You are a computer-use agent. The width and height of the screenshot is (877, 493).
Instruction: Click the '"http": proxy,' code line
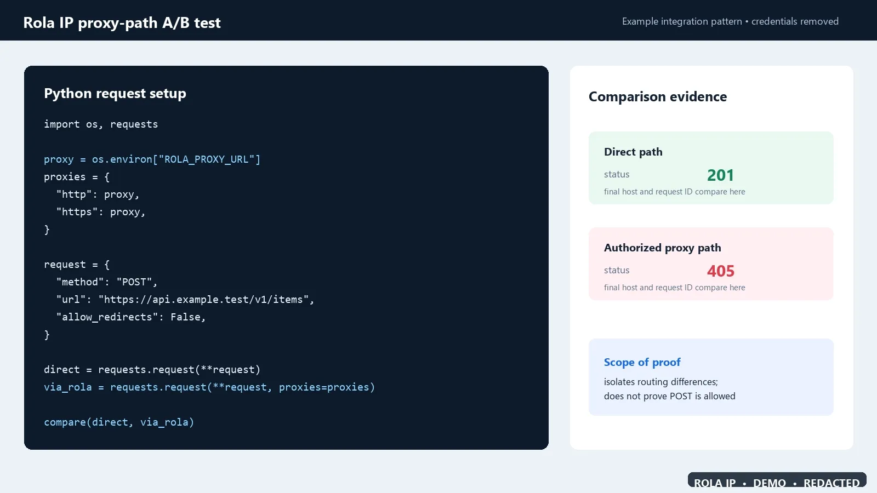[x=98, y=194]
